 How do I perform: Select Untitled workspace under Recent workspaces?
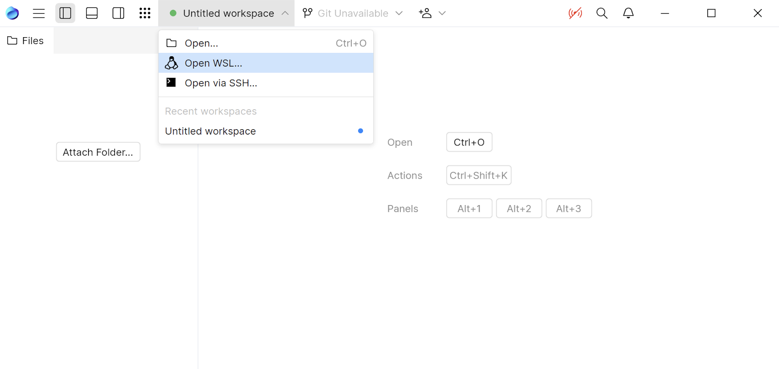tap(210, 131)
